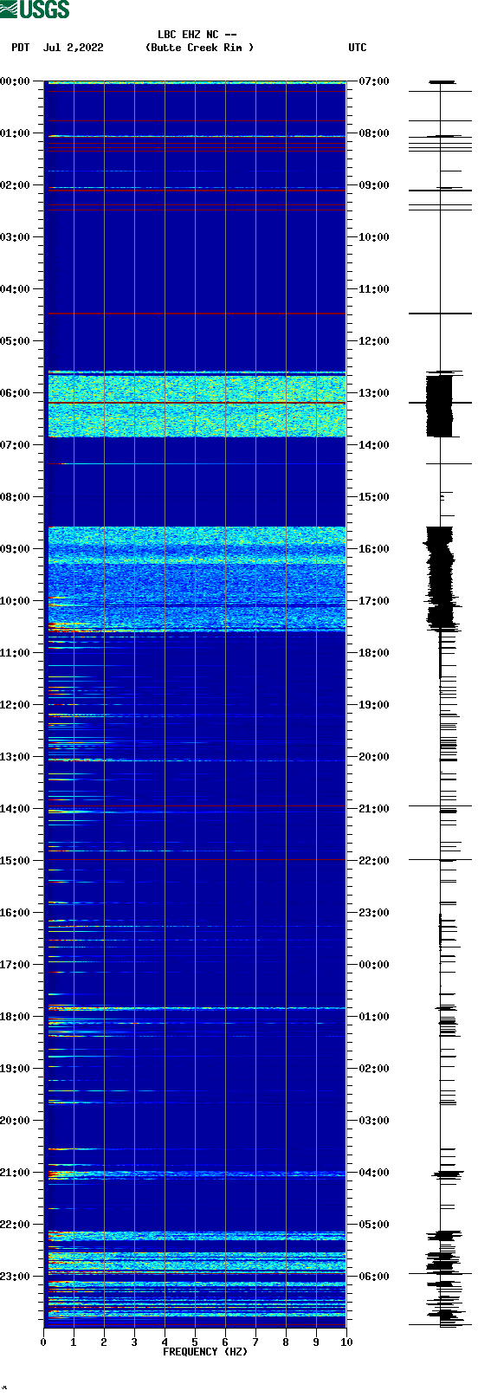Click the PDT time label '23:00'
This screenshot has height=1397, width=478.
(x=15, y=1277)
